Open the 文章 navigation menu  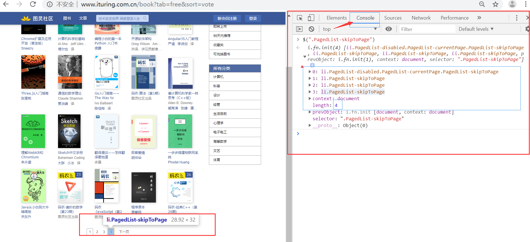[83, 18]
